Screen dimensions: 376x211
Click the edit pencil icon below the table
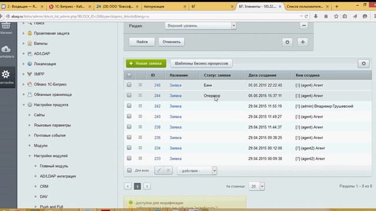[x=159, y=171]
